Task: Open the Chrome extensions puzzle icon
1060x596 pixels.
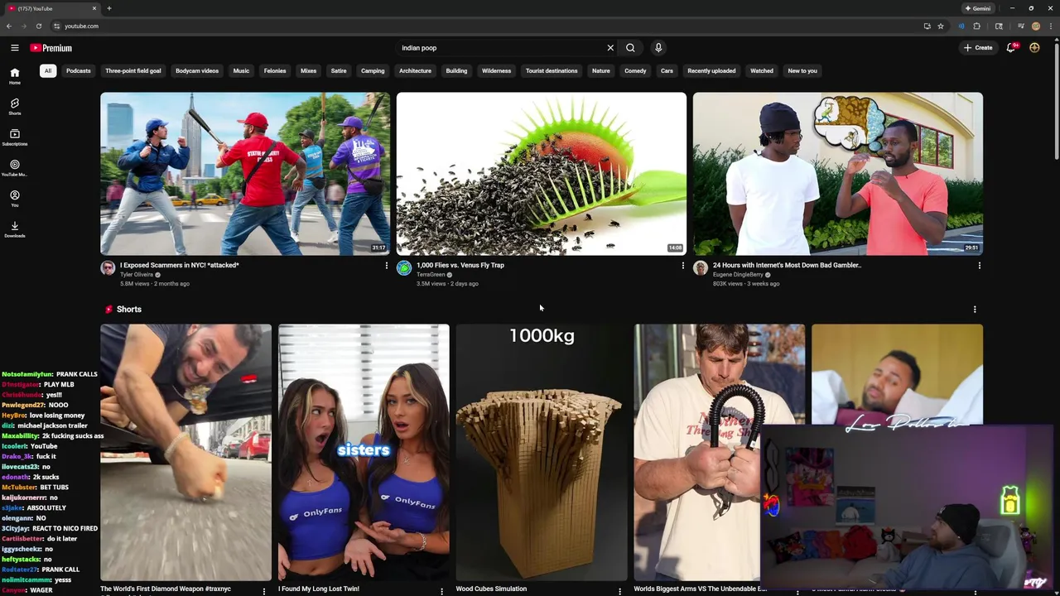Action: (x=976, y=26)
